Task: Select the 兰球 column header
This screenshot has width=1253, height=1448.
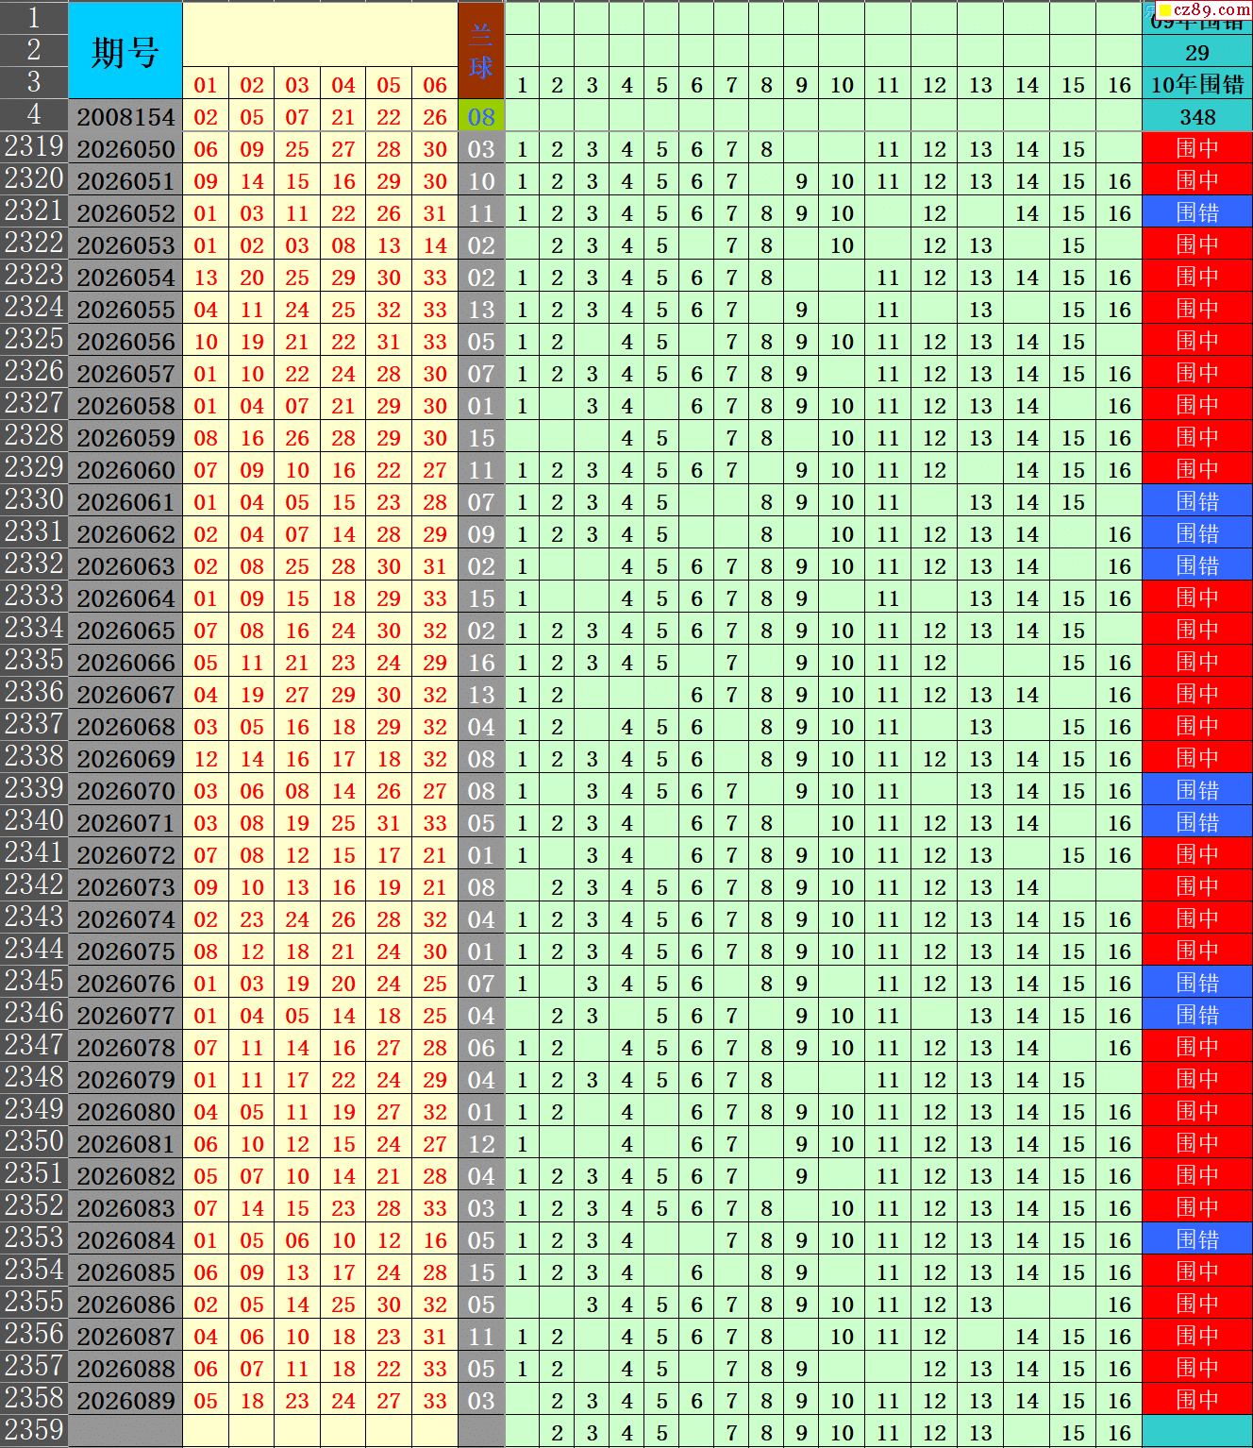Action: pyautogui.click(x=481, y=51)
